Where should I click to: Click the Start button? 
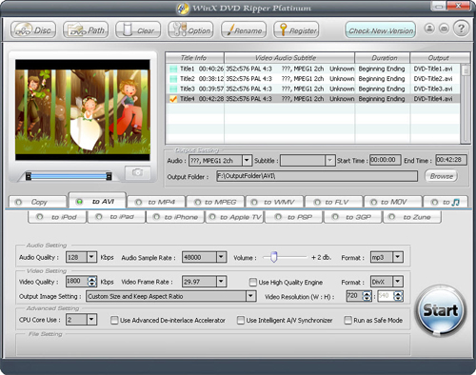[x=441, y=310]
